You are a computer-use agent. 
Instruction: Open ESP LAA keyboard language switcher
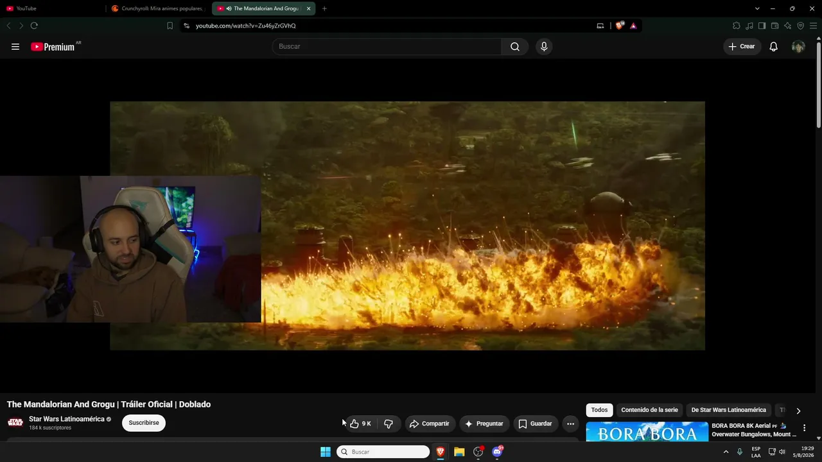tap(756, 452)
